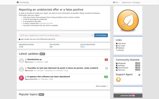Click the magnifier search icon
Viewport: 159px width, 99px height.
coord(92,35)
